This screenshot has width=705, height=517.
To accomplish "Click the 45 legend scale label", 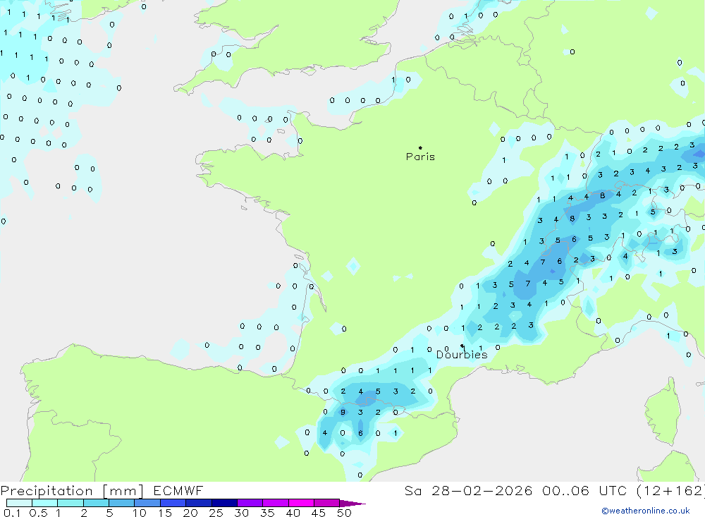I will (319, 513).
